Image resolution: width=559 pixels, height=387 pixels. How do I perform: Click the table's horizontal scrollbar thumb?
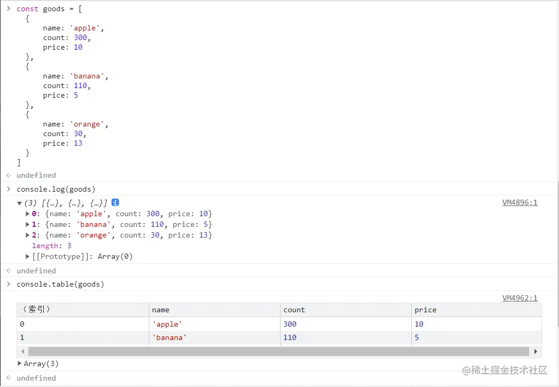(279, 352)
